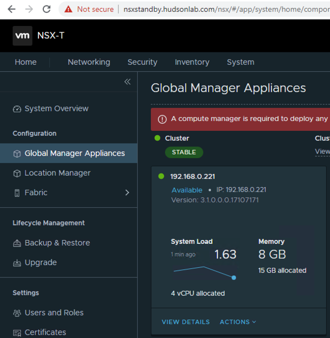
Task: Select the browser address bar URL
Action: pyautogui.click(x=227, y=9)
